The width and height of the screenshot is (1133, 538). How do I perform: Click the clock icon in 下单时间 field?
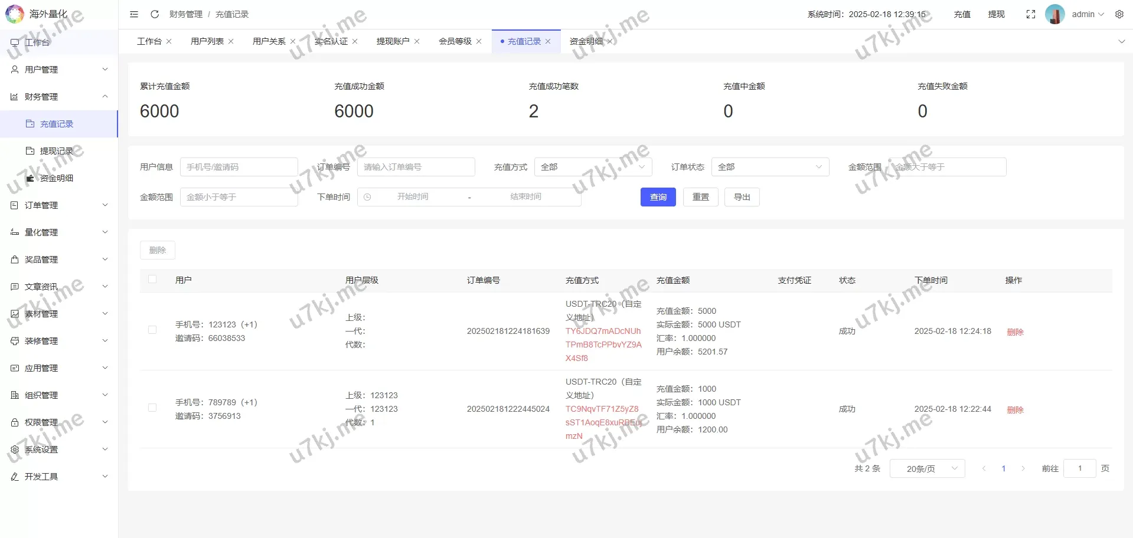point(367,197)
